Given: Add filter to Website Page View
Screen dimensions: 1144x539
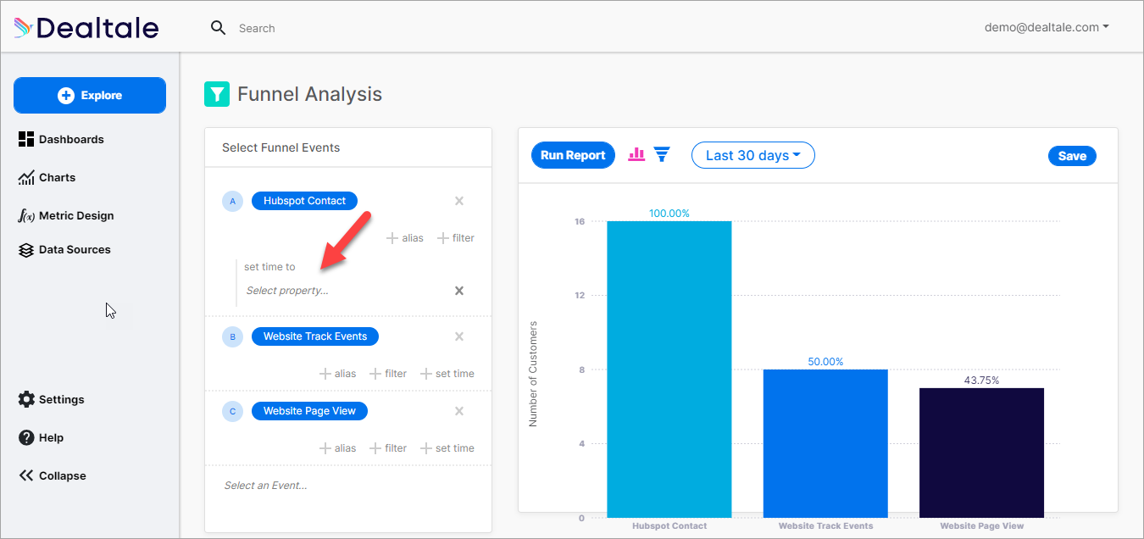Looking at the screenshot, I should [388, 448].
